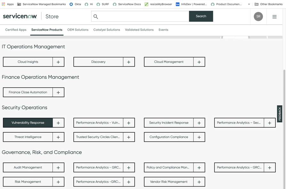
Task: Expand the plus next to Security Incident Response
Action: tap(199, 123)
